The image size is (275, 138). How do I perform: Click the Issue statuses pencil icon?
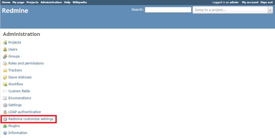(5, 77)
